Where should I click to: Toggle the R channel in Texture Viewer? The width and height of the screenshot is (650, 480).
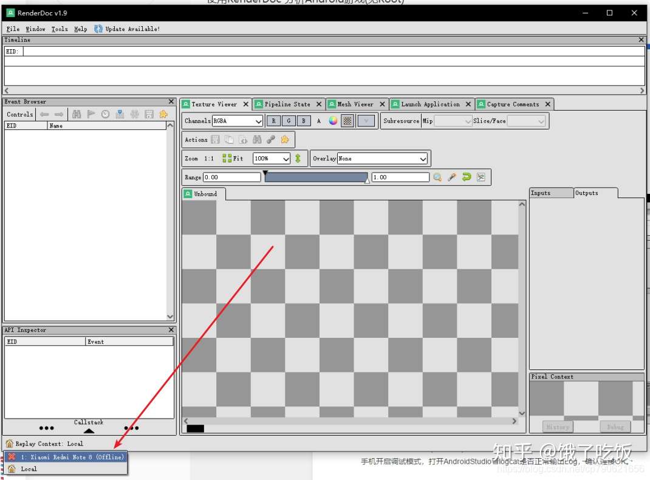pos(275,121)
